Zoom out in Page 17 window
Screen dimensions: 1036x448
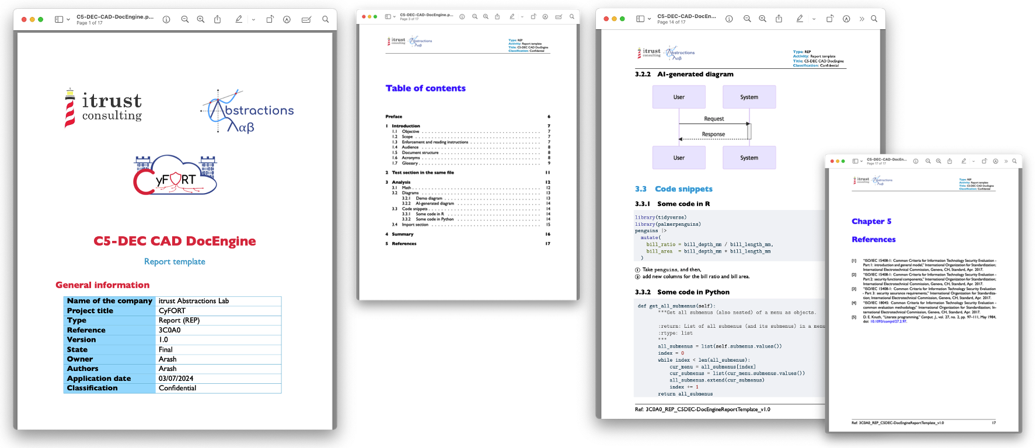click(928, 161)
